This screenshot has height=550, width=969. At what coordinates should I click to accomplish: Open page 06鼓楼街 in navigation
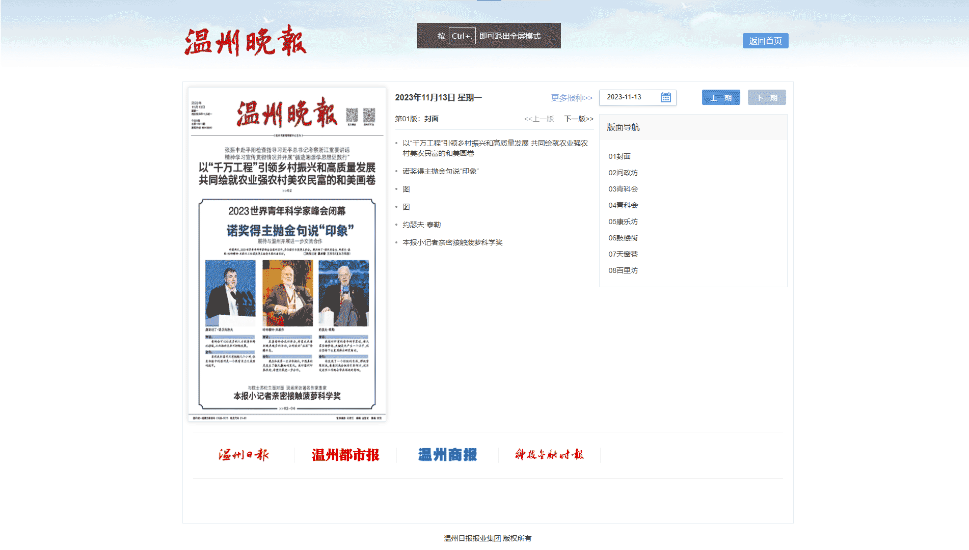[623, 238]
